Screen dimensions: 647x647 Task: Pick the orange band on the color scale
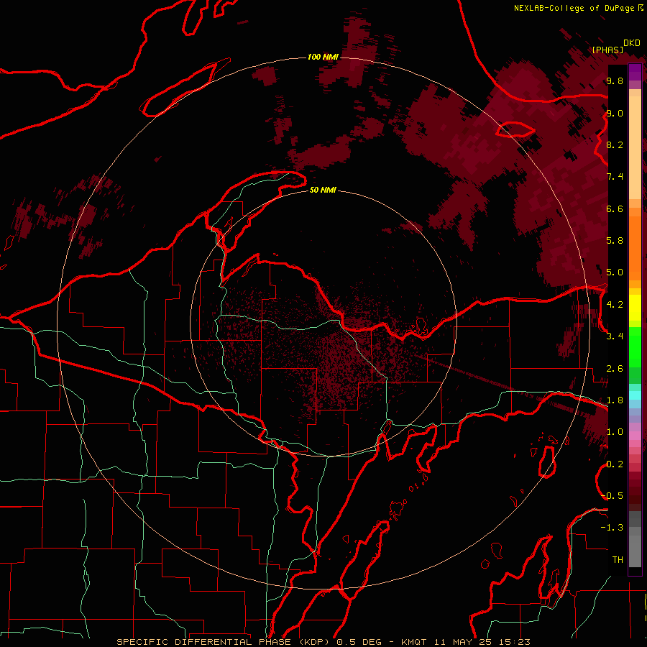(635, 247)
